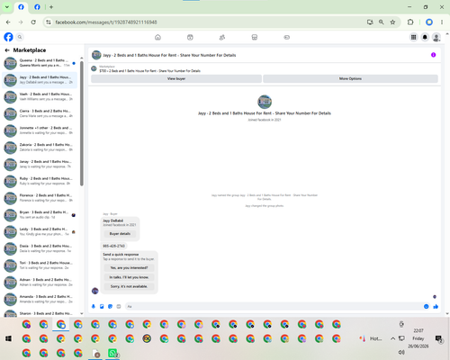
Task: Click the phone number message 985-426-2743
Action: tap(113, 246)
